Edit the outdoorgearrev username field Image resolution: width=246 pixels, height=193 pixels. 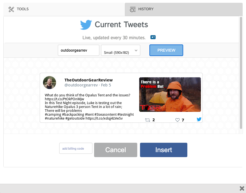pyautogui.click(x=78, y=50)
